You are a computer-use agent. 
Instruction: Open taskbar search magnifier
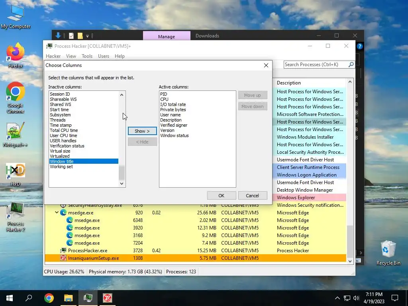pos(29,298)
